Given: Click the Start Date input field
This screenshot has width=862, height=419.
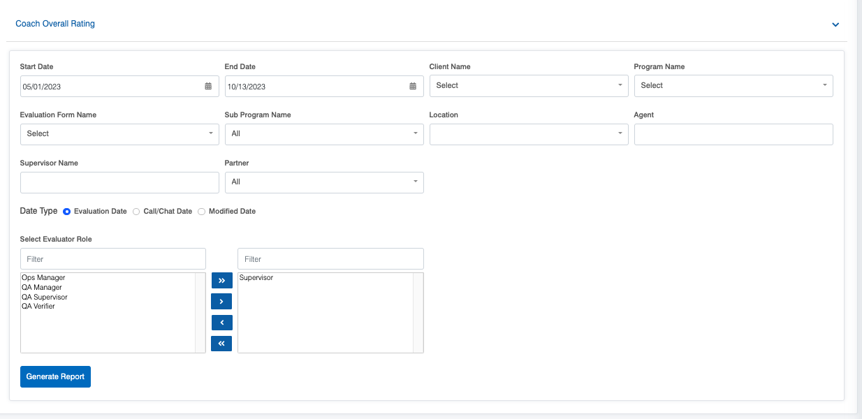Looking at the screenshot, I should [119, 87].
